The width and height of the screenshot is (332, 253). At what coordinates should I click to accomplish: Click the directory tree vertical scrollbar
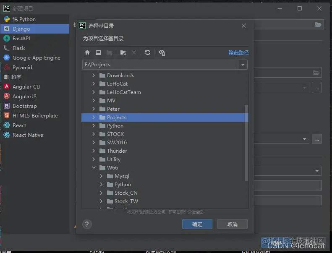click(246, 143)
